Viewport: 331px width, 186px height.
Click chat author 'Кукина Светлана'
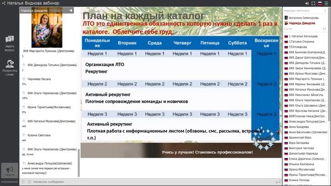coord(39,135)
